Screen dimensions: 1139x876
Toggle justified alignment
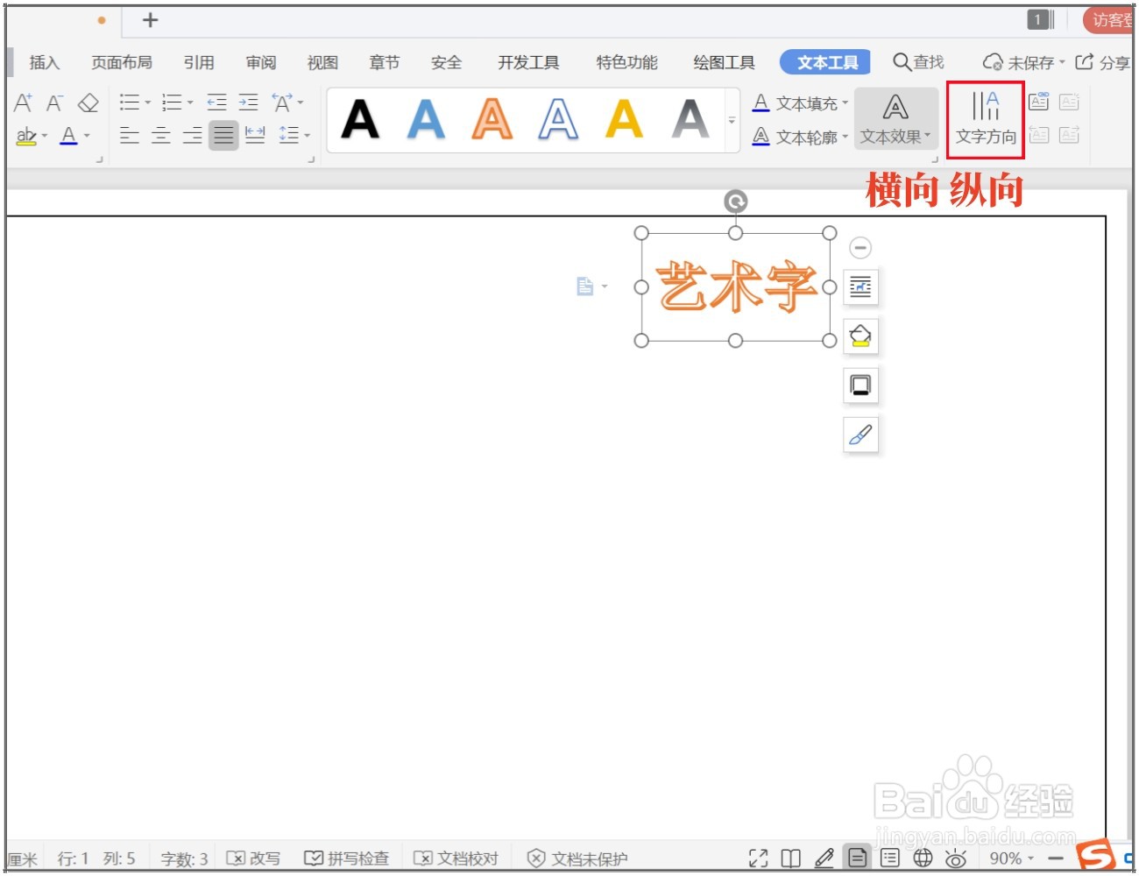pyautogui.click(x=223, y=135)
